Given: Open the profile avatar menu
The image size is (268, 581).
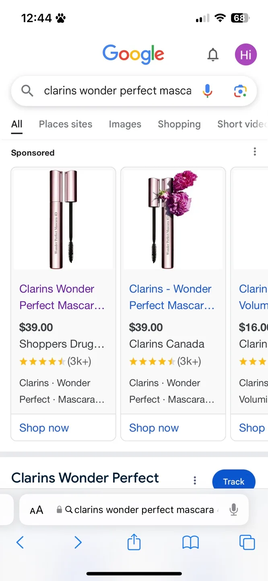Looking at the screenshot, I should click(x=245, y=54).
